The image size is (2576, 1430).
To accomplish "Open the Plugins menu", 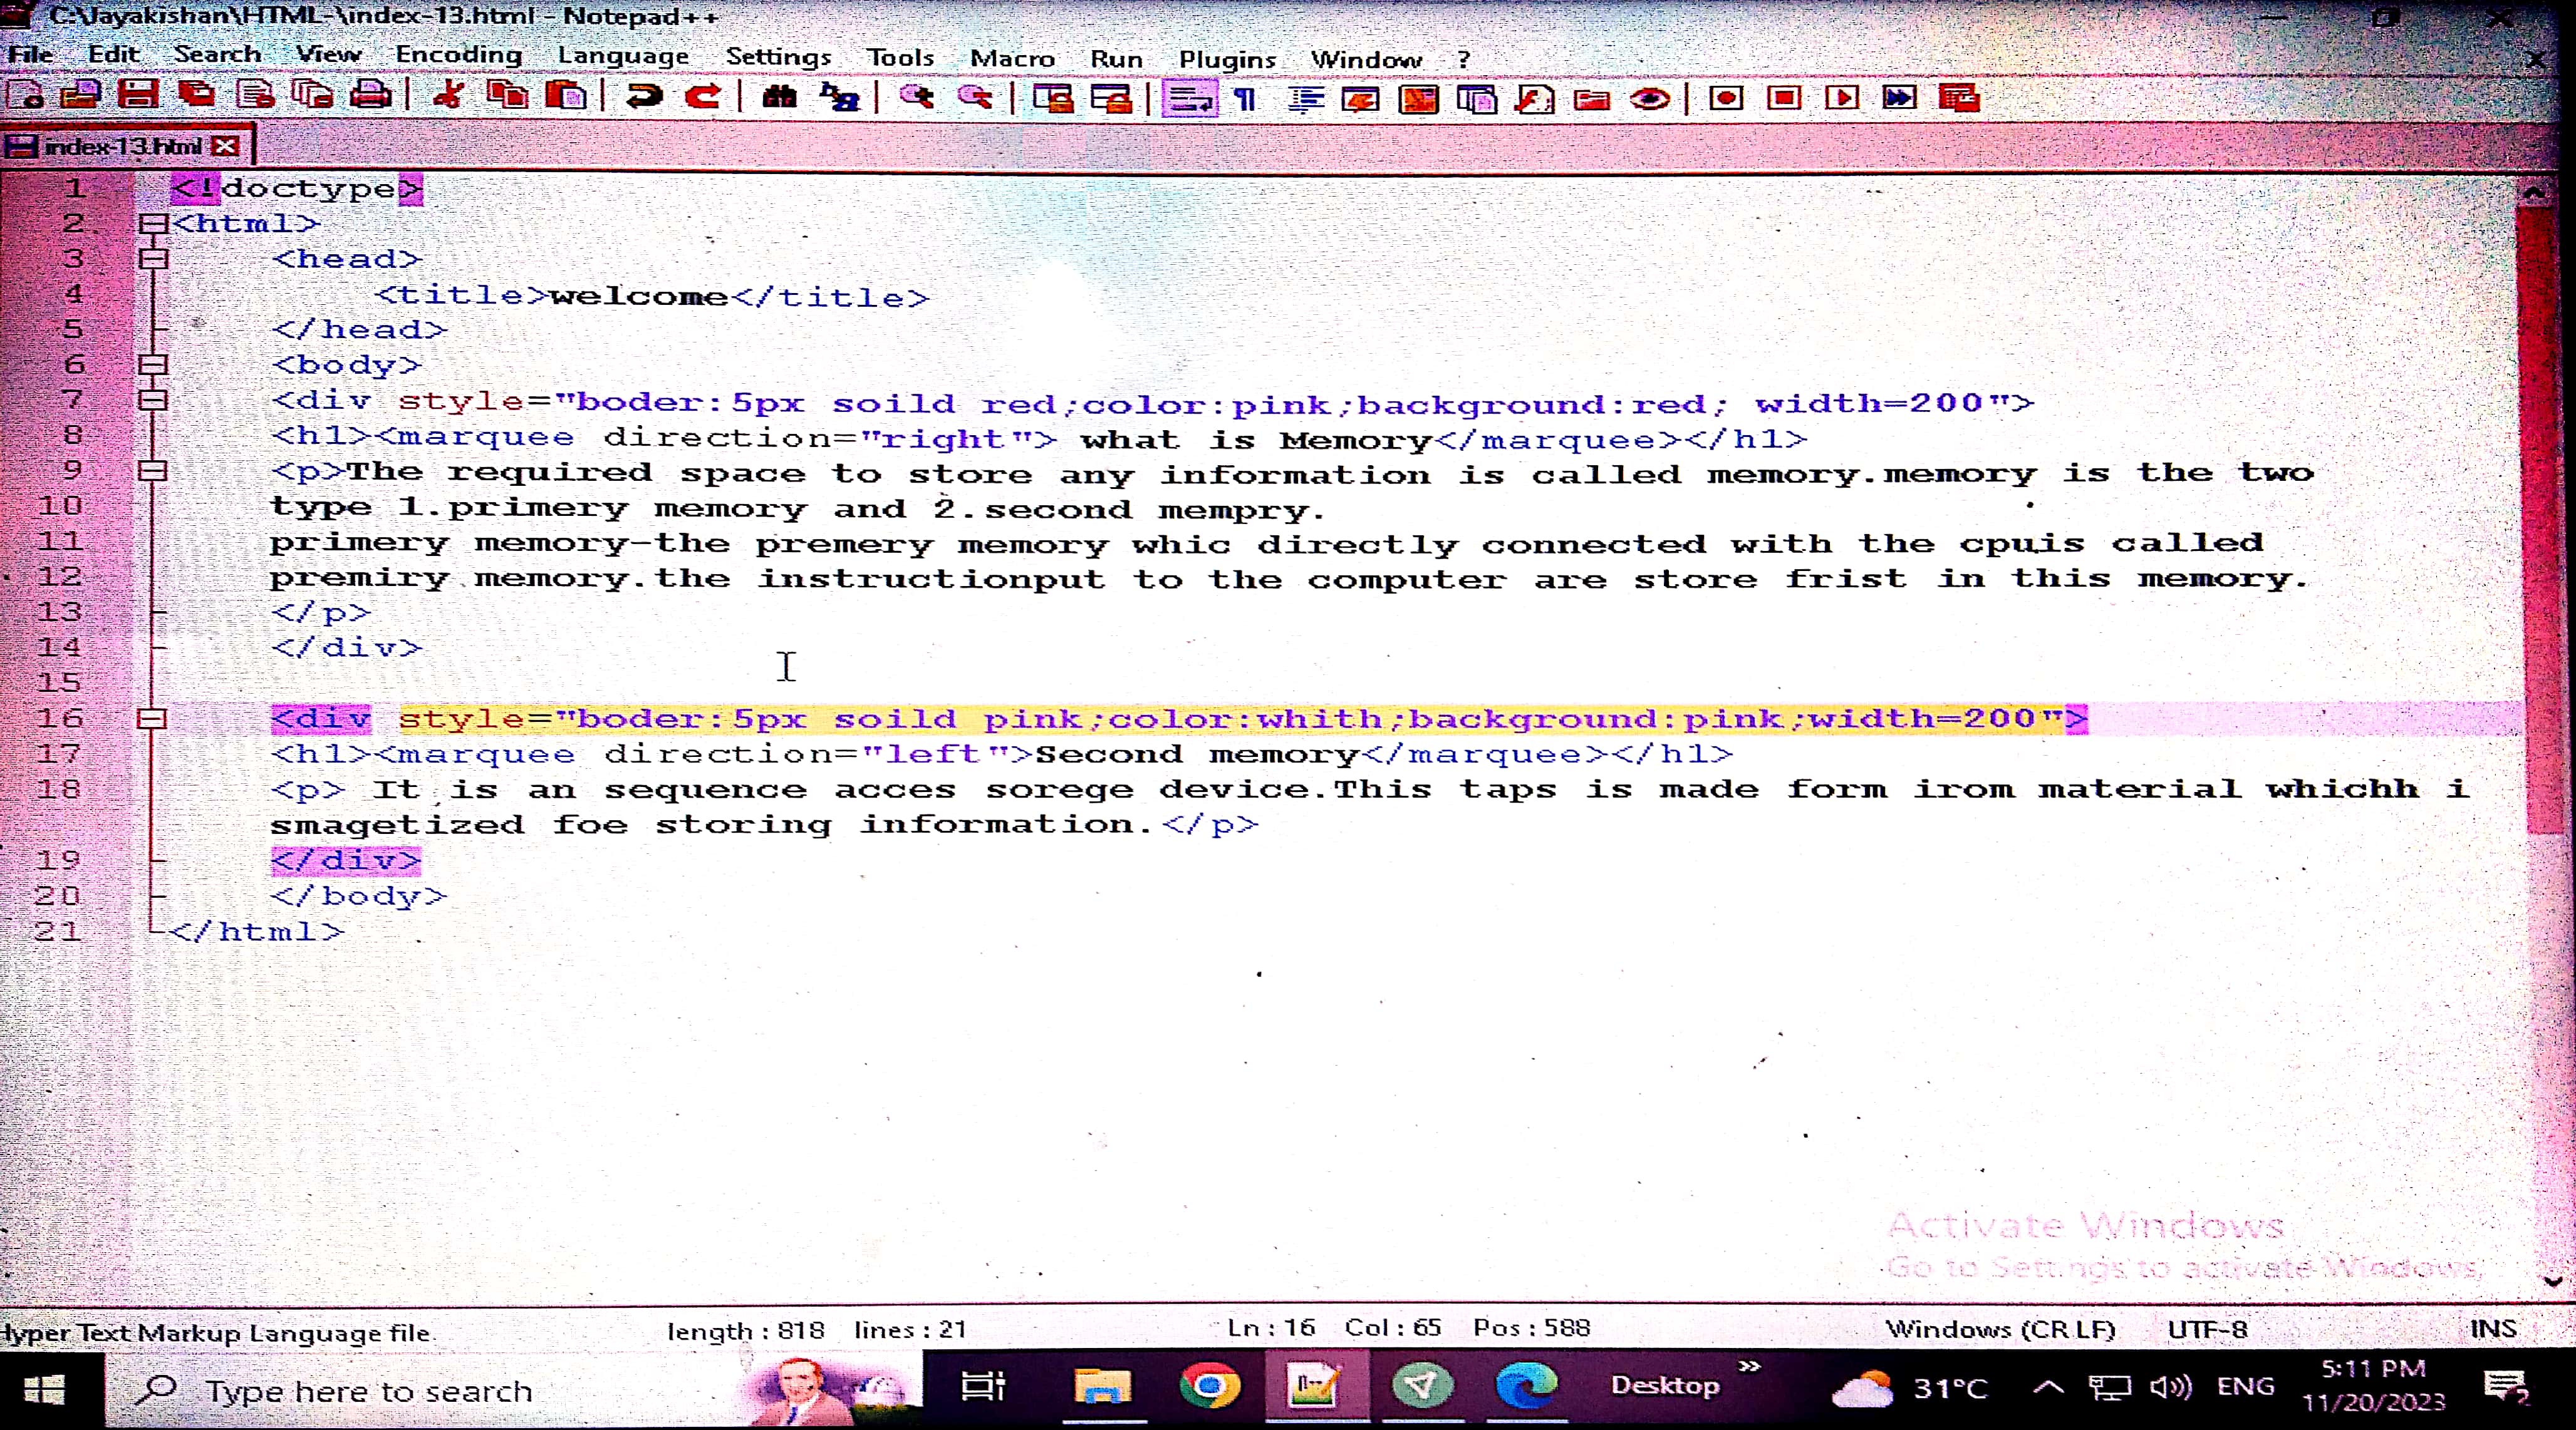I will coord(1226,60).
